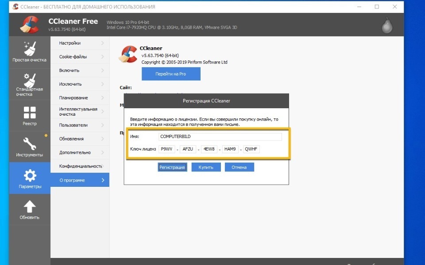
Task: Click the Copyright Piriform Software Ltd text
Action: (184, 62)
